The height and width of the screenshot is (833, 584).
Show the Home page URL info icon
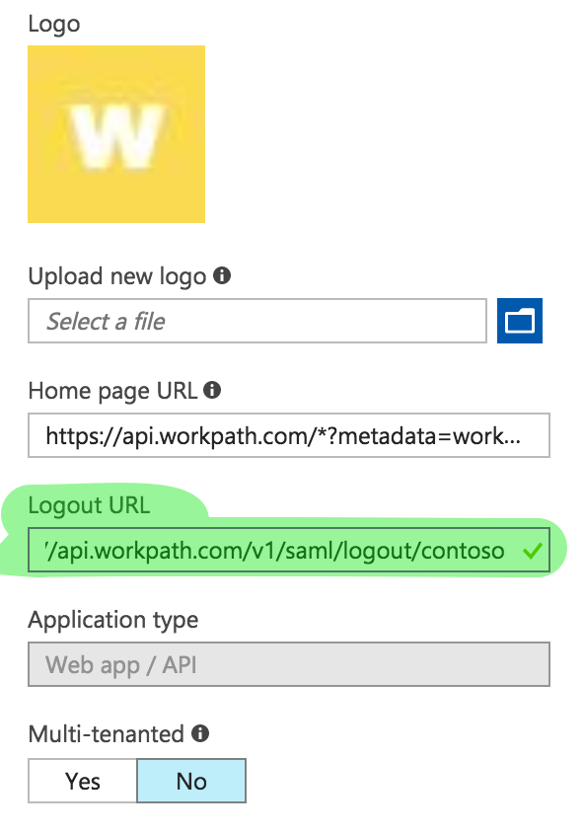(212, 391)
